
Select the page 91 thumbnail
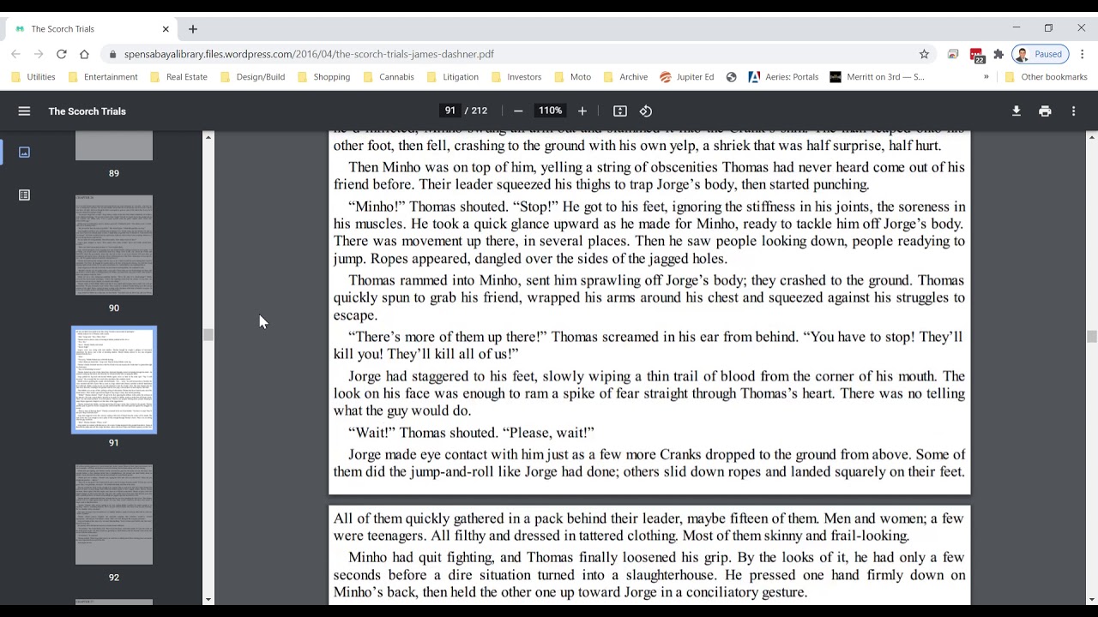(114, 380)
